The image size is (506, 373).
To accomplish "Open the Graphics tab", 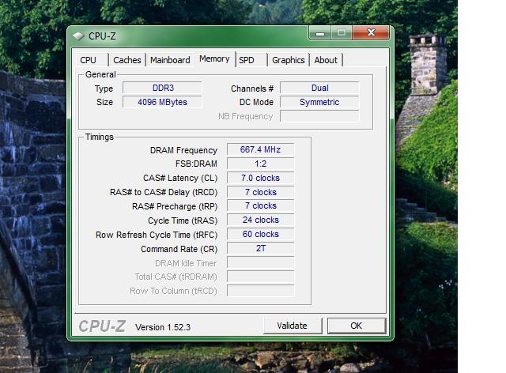I will pos(288,60).
